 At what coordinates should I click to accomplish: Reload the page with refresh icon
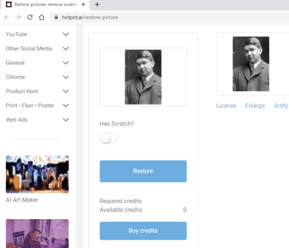pos(30,17)
